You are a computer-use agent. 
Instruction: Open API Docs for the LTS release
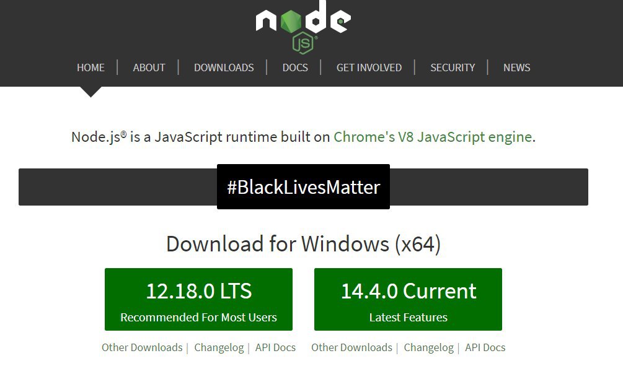tap(275, 347)
